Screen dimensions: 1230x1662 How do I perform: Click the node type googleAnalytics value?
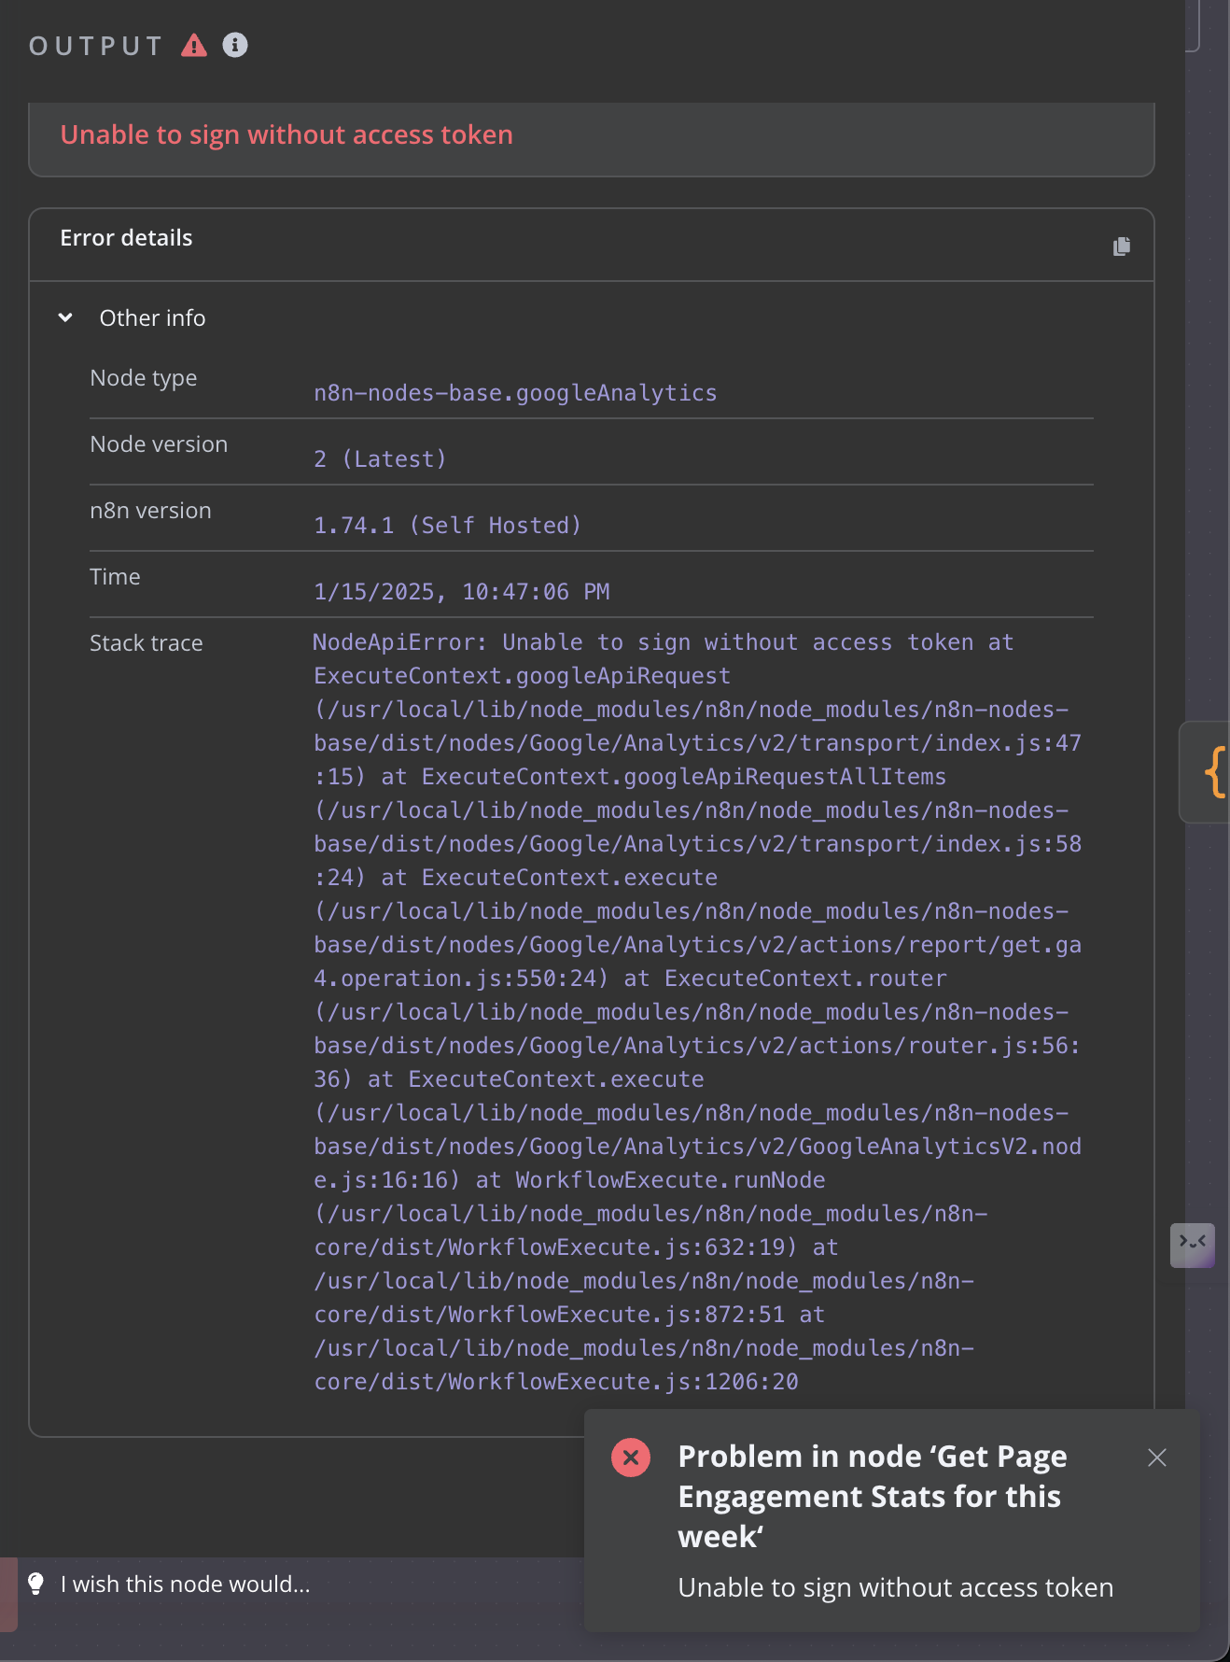tap(515, 393)
